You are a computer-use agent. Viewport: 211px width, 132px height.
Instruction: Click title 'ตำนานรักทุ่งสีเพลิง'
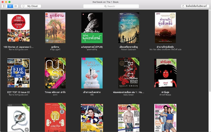[x=165, y=47]
